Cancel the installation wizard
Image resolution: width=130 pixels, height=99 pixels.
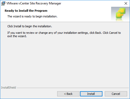116,94
